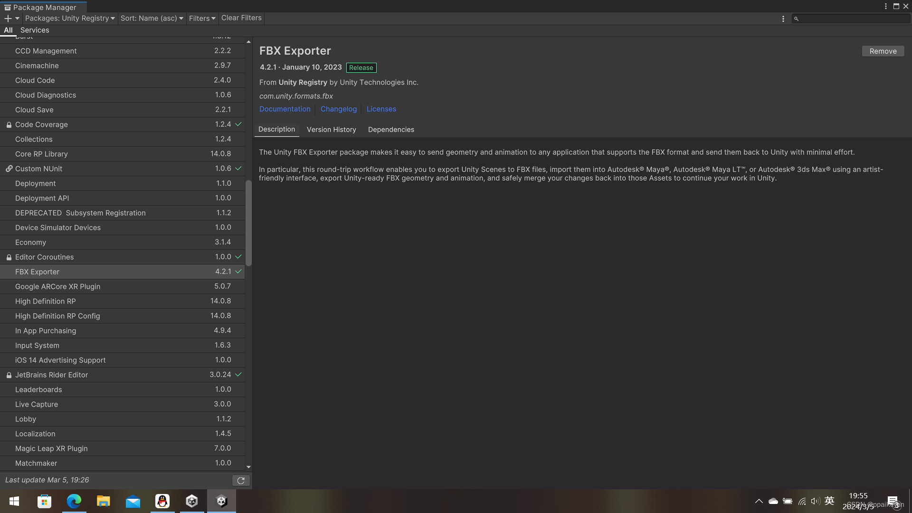Open the Changelog link
Screen dimensions: 912x513
(338, 109)
